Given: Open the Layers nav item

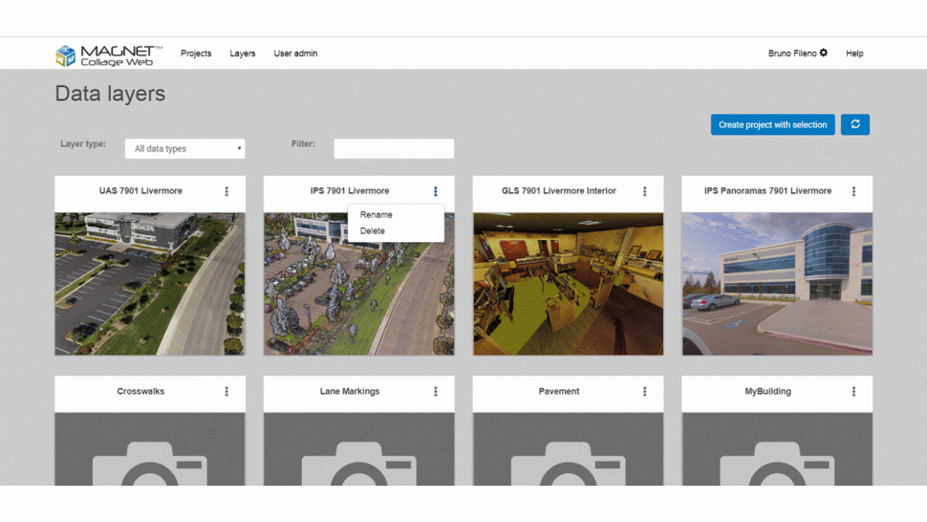Looking at the screenshot, I should 243,54.
